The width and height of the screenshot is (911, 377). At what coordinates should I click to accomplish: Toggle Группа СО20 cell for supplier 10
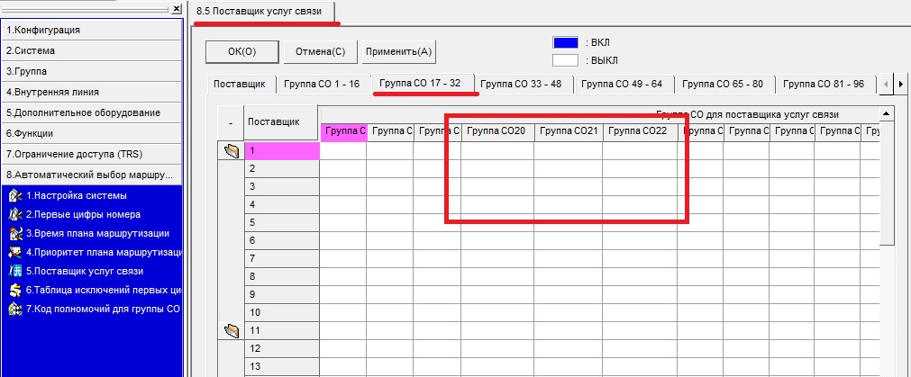pos(497,312)
